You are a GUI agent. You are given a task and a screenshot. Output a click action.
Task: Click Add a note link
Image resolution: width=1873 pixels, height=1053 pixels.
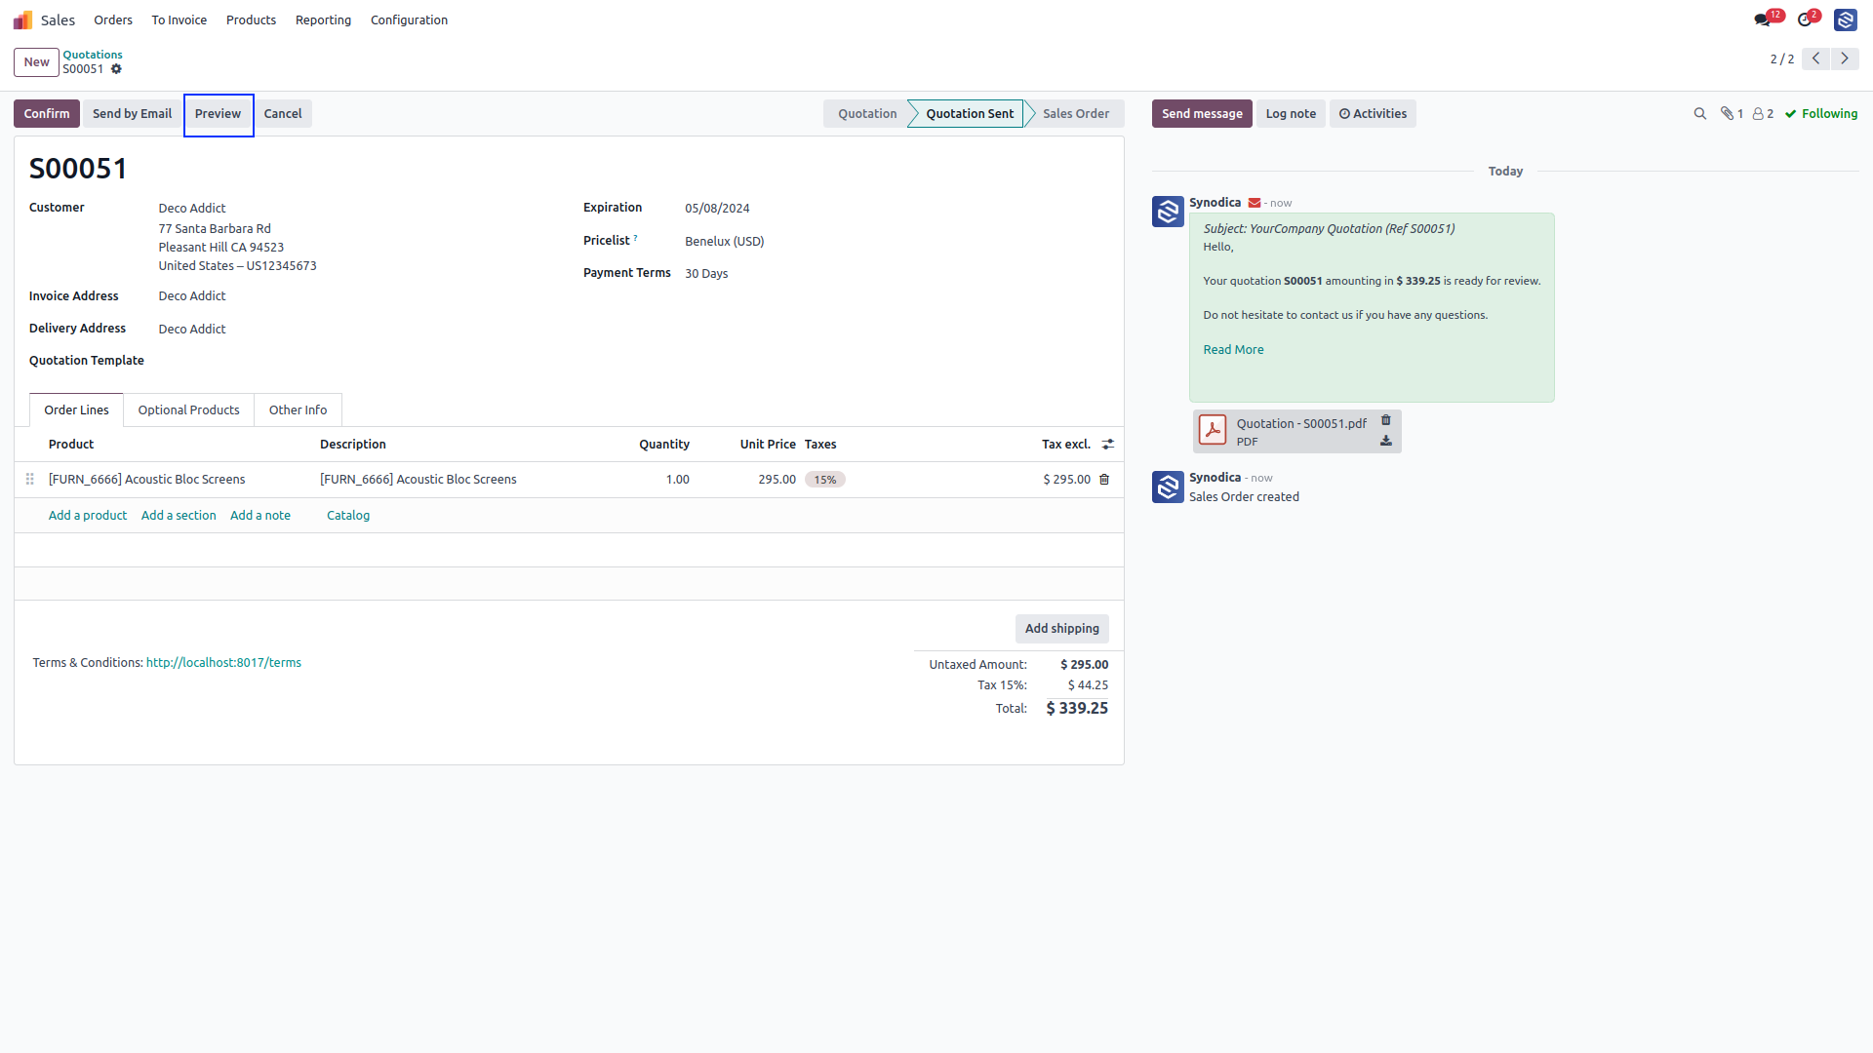pyautogui.click(x=260, y=516)
